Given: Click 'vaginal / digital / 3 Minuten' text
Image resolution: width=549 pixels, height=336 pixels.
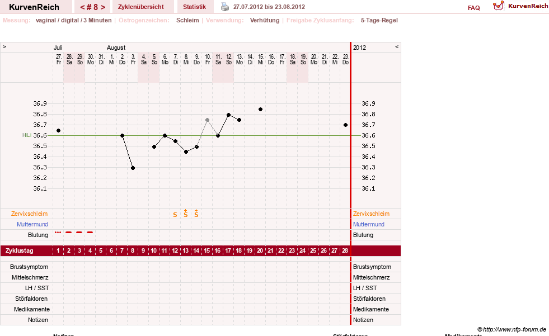Looking at the screenshot, I should pos(73,20).
